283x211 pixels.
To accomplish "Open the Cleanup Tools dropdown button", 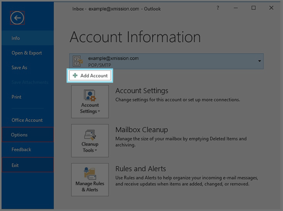I will (x=90, y=140).
